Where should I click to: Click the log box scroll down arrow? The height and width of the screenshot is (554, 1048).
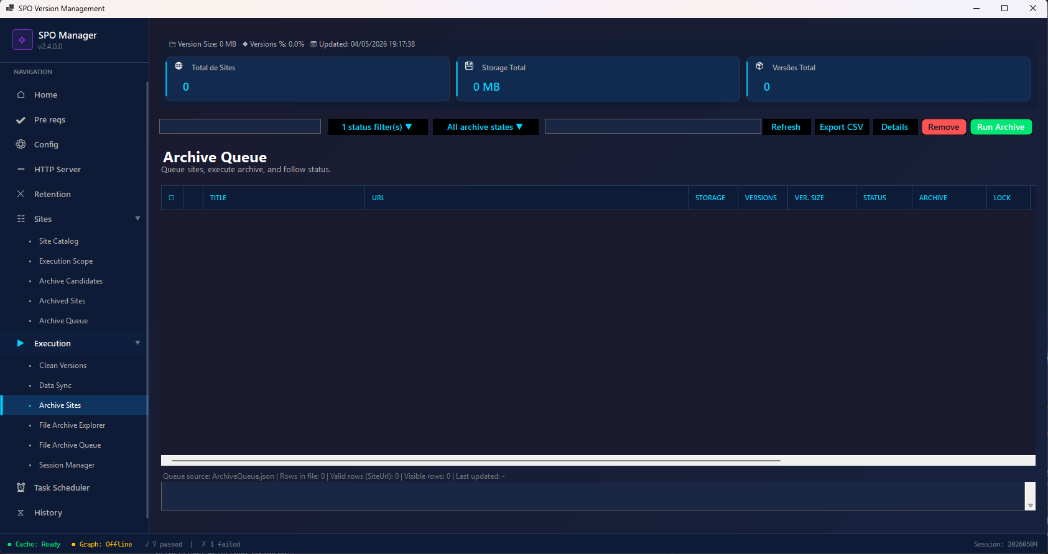click(1031, 506)
